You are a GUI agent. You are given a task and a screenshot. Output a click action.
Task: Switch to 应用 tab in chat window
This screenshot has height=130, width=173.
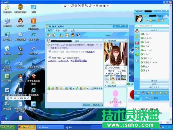coord(65,30)
